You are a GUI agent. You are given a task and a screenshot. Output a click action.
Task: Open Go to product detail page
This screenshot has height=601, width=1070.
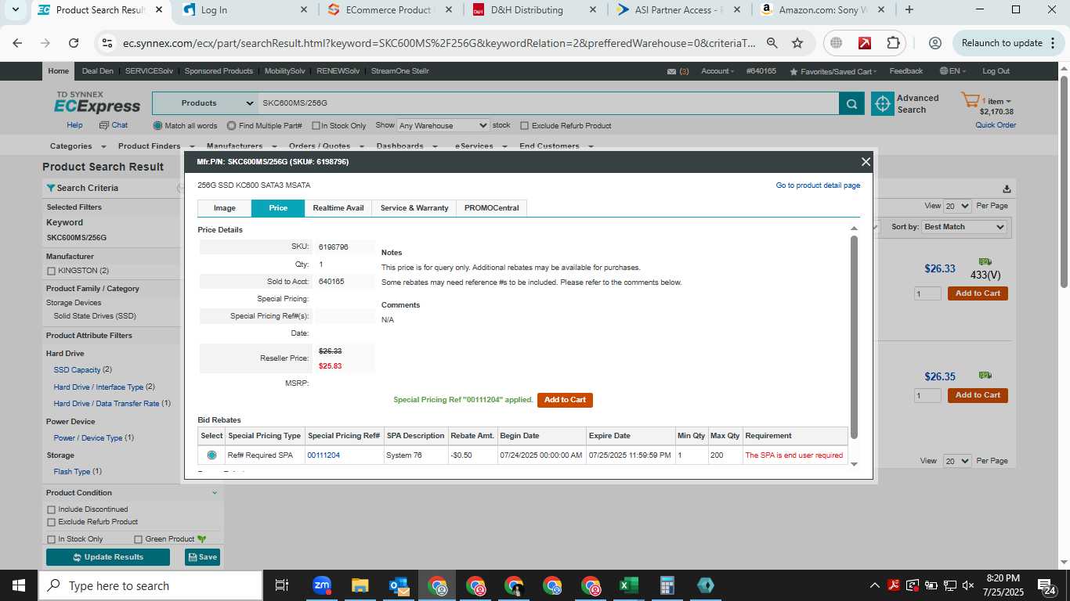coord(818,185)
